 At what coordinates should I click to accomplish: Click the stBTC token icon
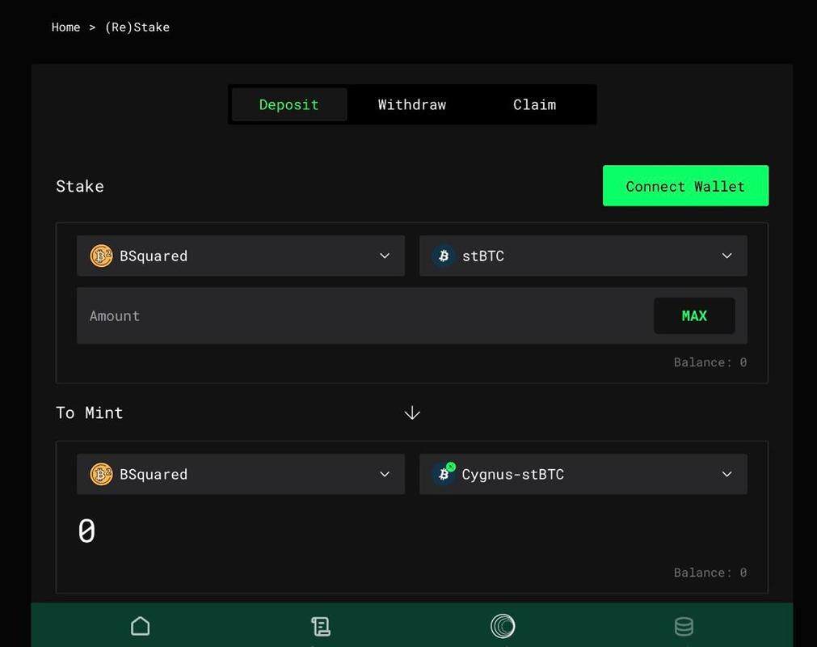tap(444, 256)
